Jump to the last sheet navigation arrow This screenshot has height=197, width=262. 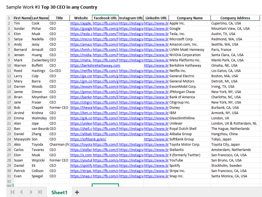[39, 192]
